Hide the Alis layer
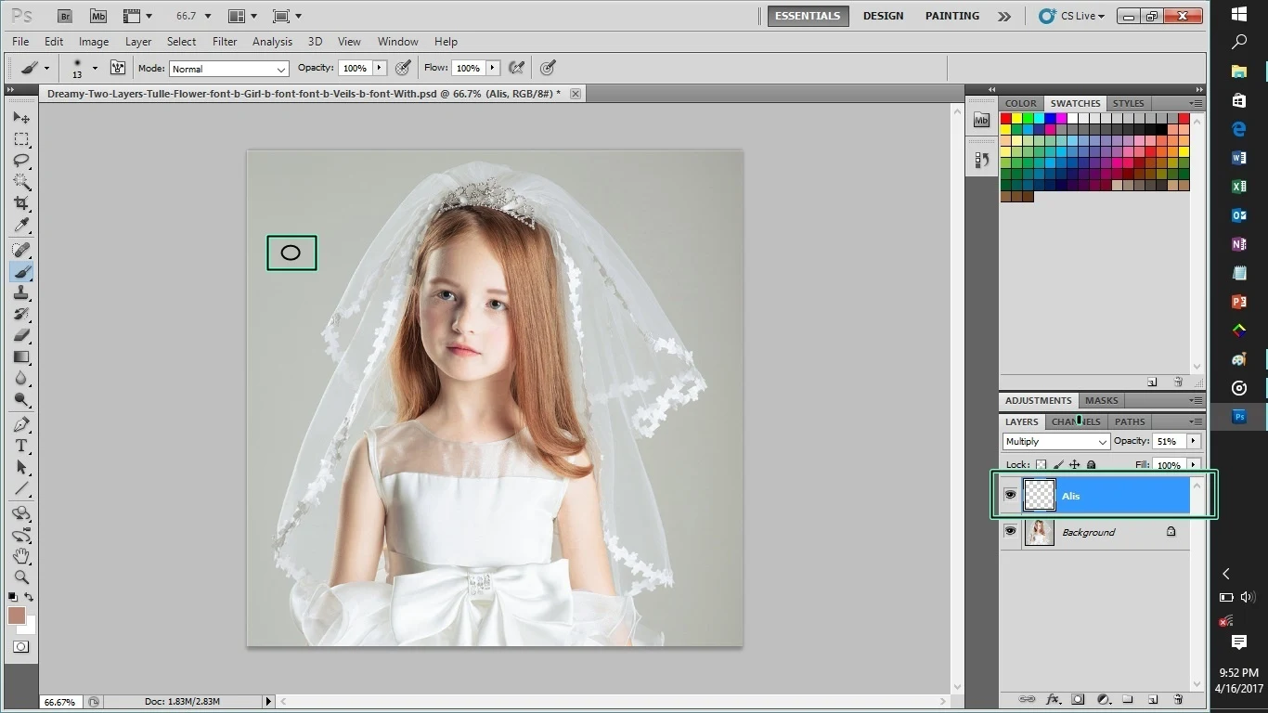Screen dimensions: 1268x713 click(x=1010, y=496)
